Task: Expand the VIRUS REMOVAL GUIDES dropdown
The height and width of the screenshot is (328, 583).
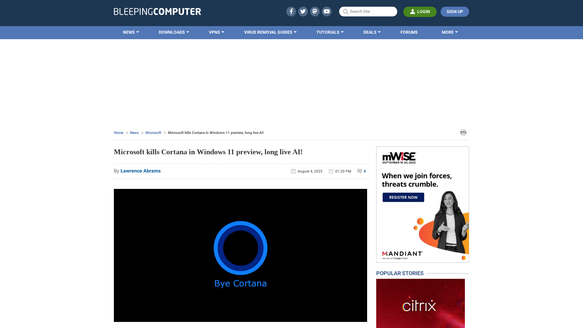Action: pyautogui.click(x=270, y=32)
